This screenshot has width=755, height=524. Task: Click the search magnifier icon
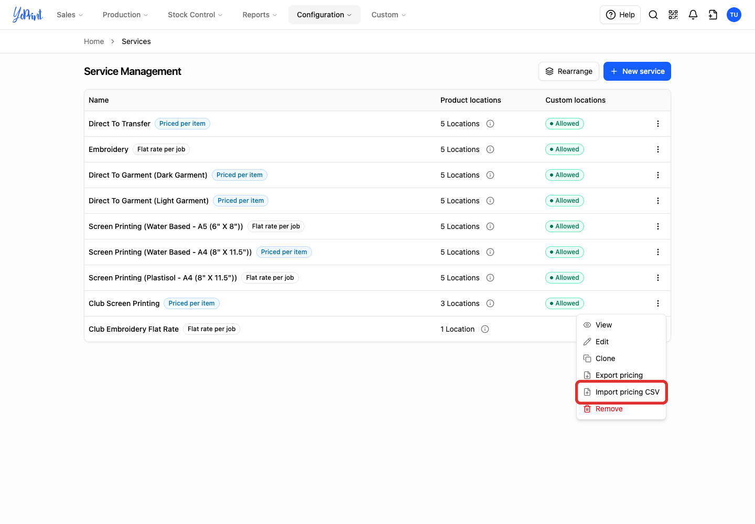point(653,15)
